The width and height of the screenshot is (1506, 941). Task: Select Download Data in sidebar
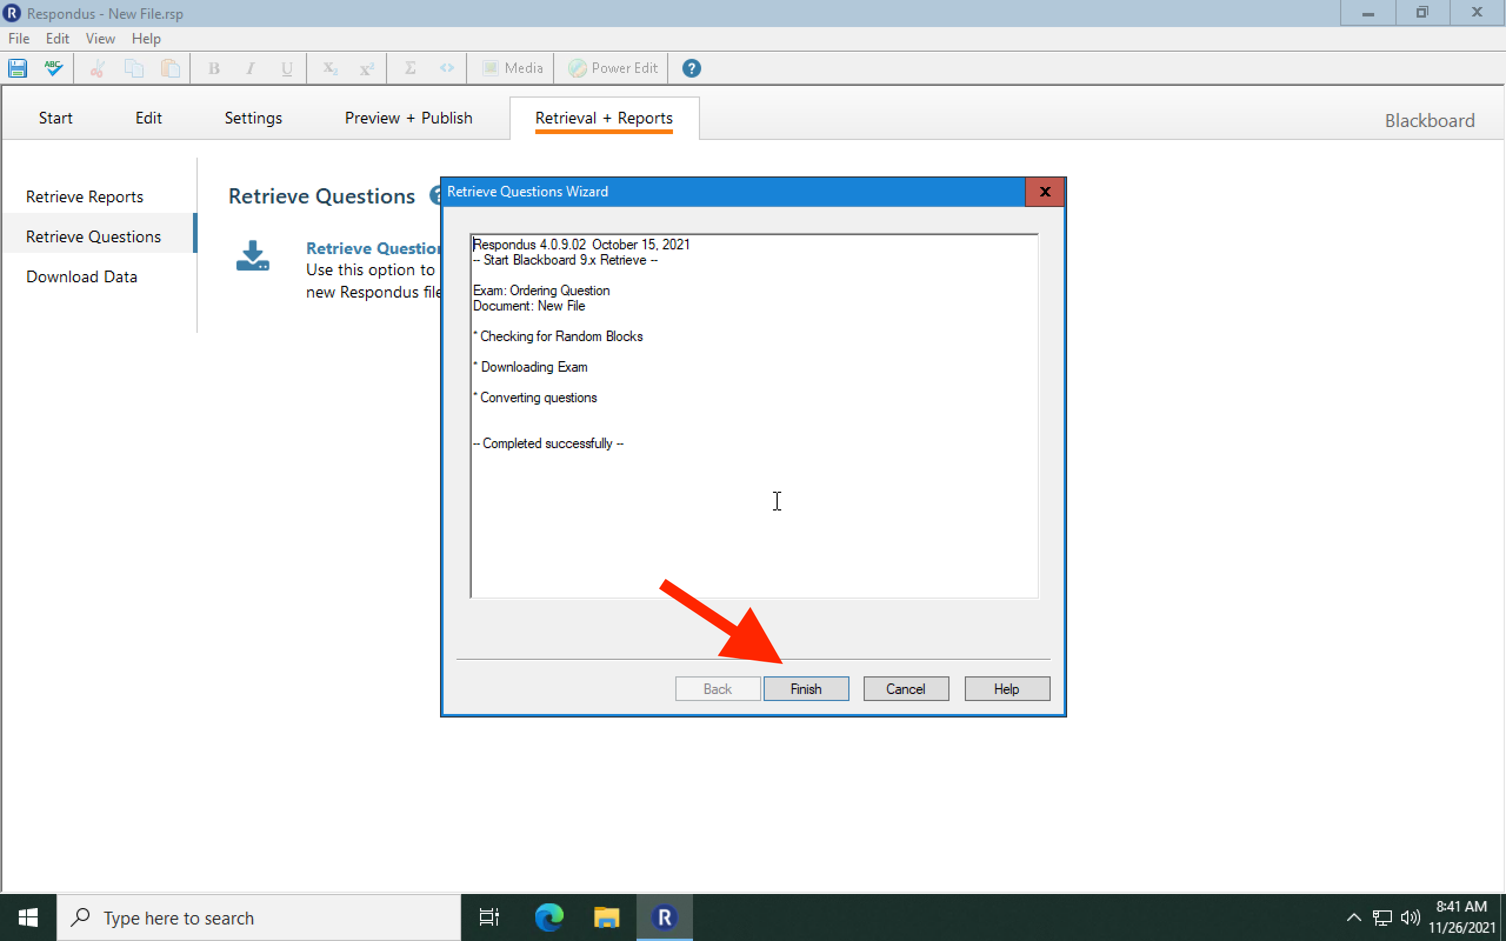pos(82,276)
